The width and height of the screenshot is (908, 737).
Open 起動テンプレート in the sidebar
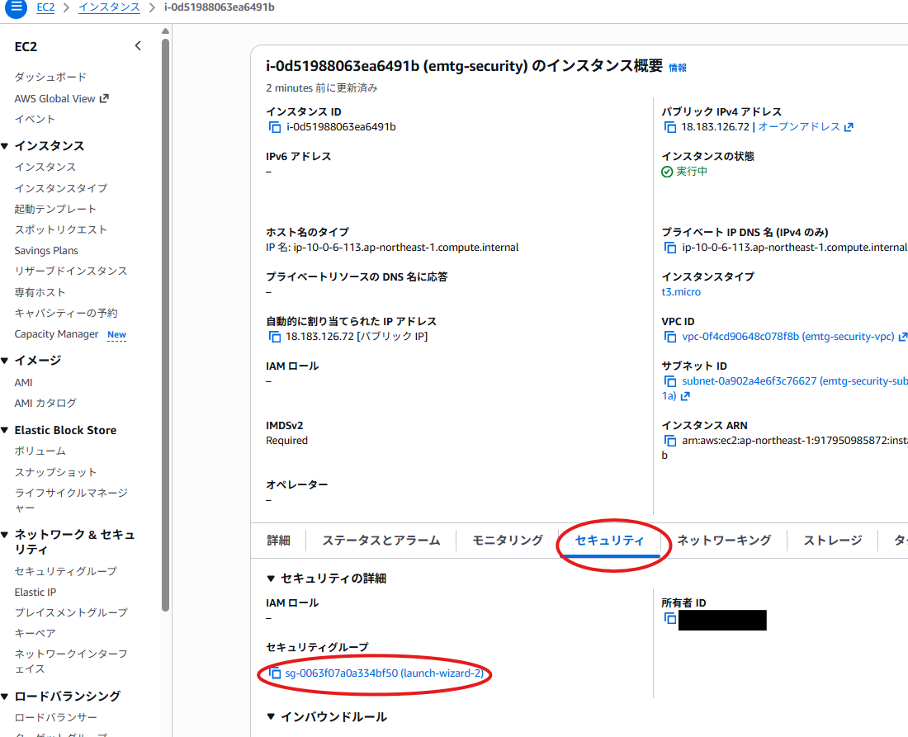(55, 209)
